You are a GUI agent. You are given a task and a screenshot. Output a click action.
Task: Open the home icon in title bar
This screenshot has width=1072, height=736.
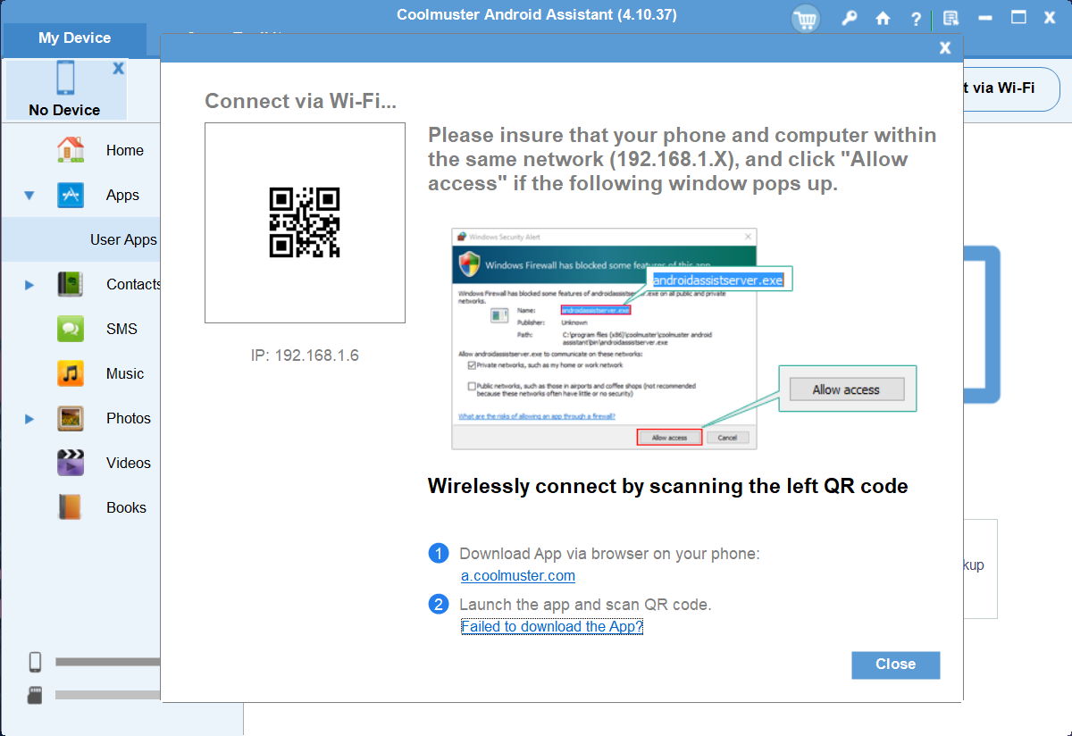[883, 18]
